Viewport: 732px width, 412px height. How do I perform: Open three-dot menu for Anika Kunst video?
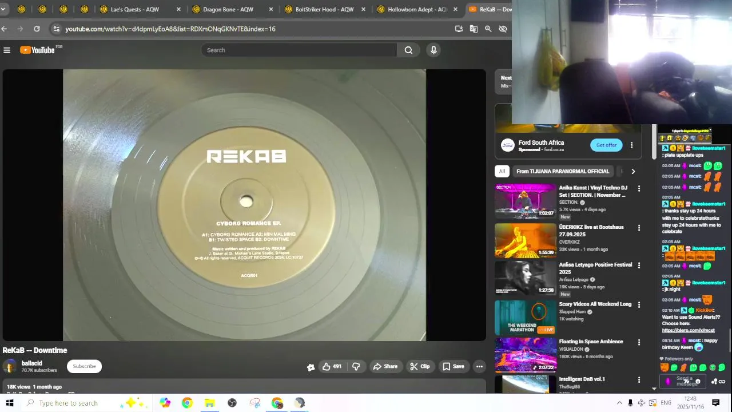tap(639, 188)
